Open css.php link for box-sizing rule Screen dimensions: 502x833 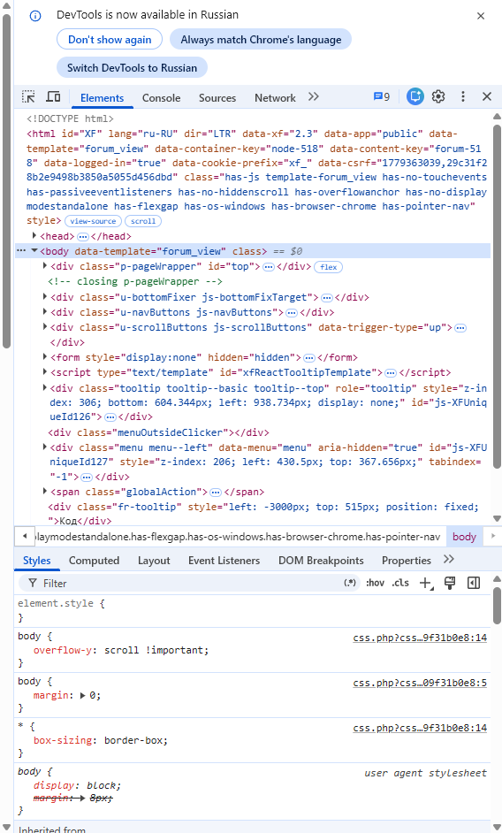pos(420,728)
